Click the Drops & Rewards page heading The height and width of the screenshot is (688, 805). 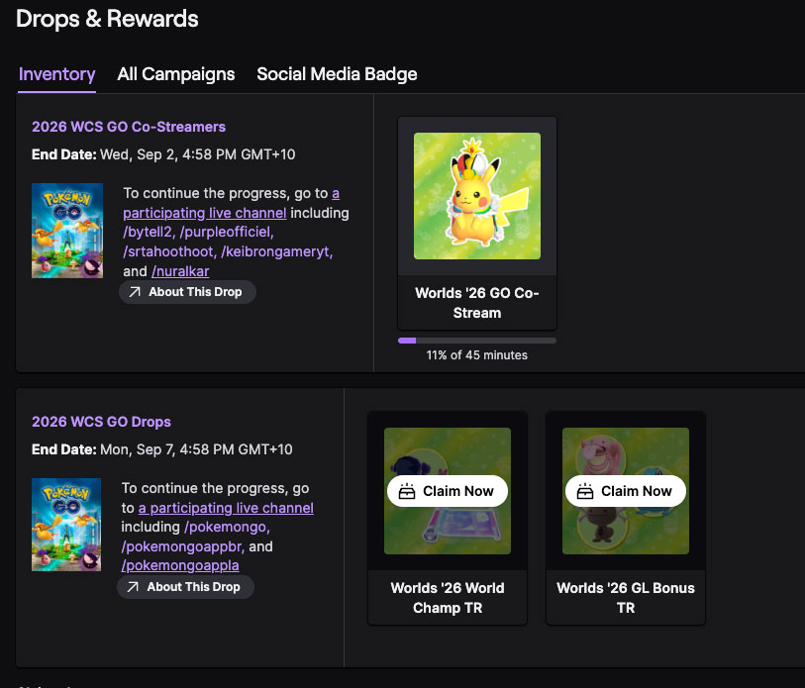(107, 19)
